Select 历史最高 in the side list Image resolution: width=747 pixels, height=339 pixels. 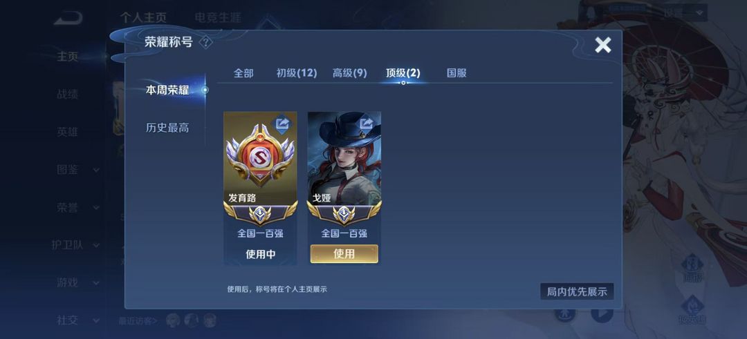(x=167, y=128)
